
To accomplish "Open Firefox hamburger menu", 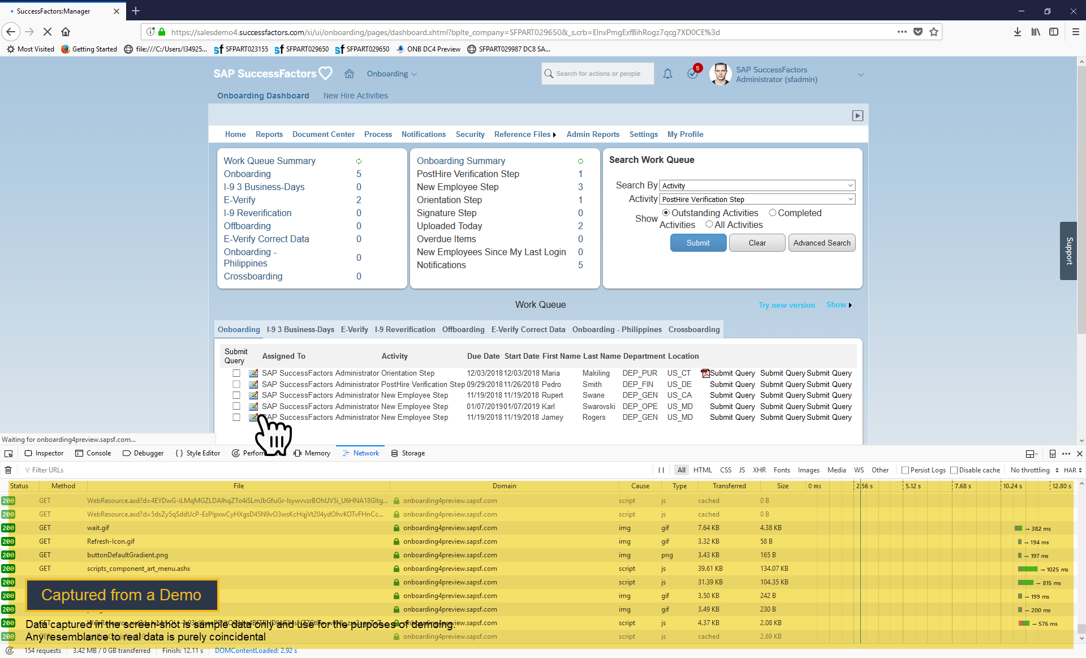I will click(x=1076, y=32).
